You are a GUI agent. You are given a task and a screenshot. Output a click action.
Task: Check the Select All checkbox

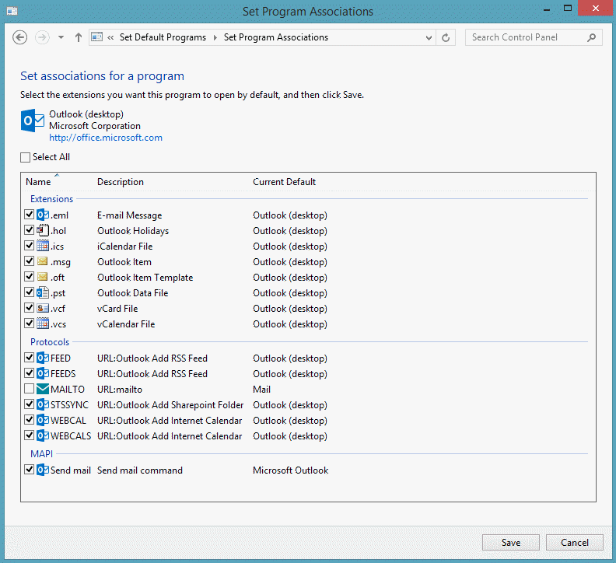25,157
